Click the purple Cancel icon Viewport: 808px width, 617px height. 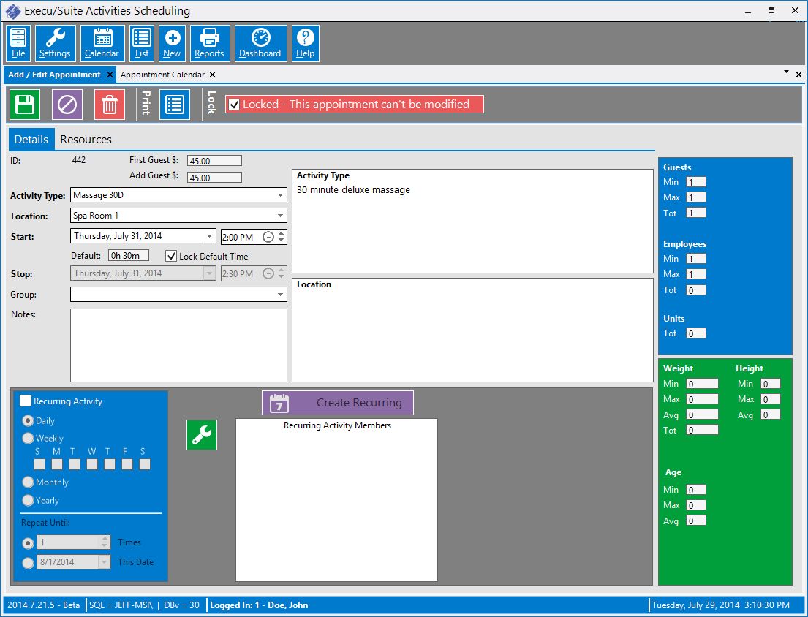(x=67, y=105)
